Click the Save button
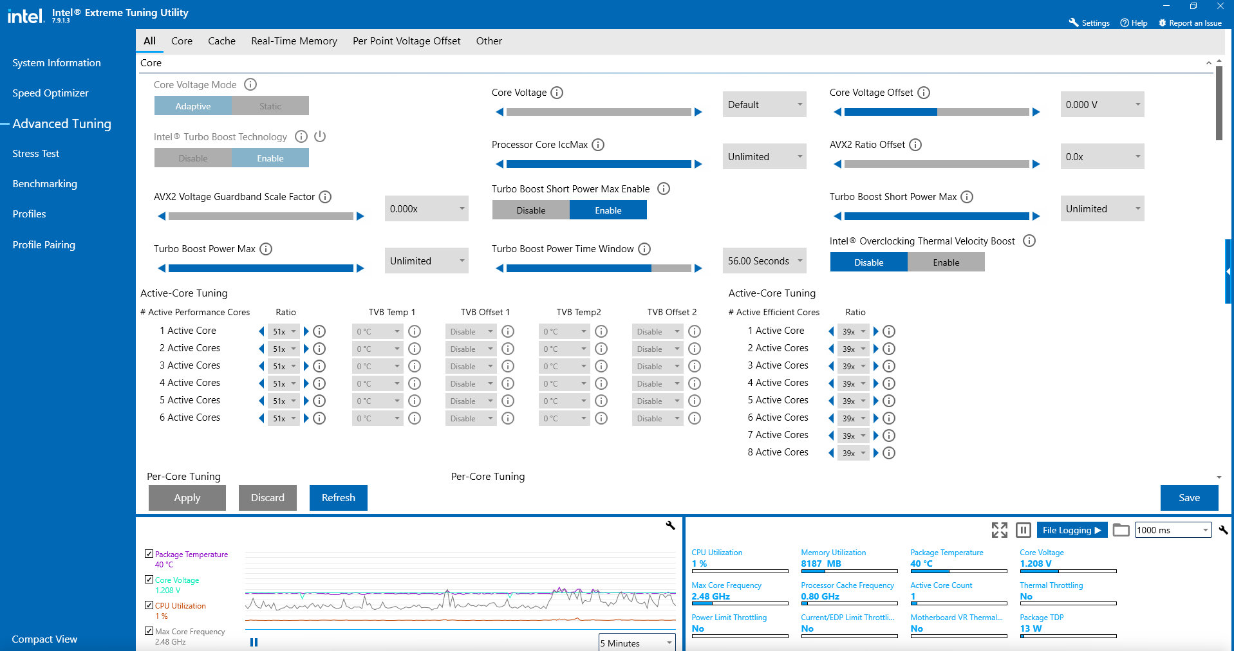The height and width of the screenshot is (651, 1234). tap(1189, 498)
